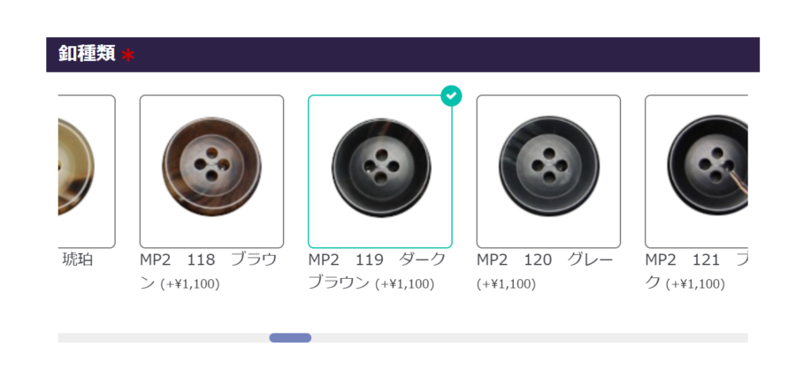Click the teal checkmark badge on the selected card
Image resolution: width=796 pixels, height=384 pixels.
[451, 95]
